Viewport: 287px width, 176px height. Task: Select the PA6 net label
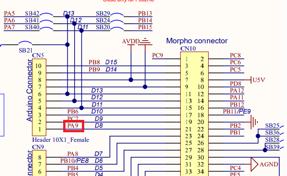9,20
